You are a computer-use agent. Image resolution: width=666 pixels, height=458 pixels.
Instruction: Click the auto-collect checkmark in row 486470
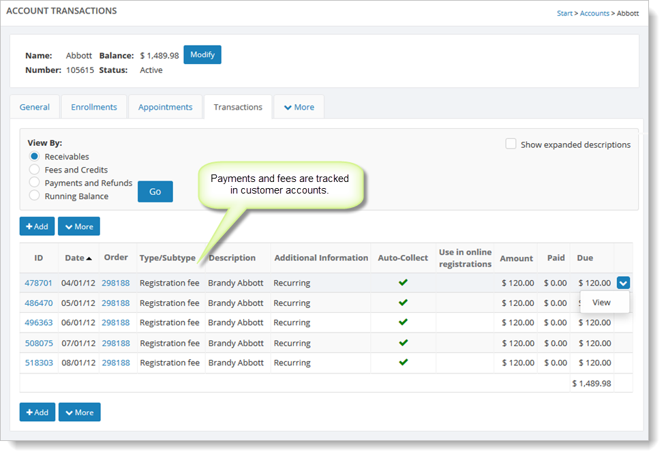click(x=403, y=302)
